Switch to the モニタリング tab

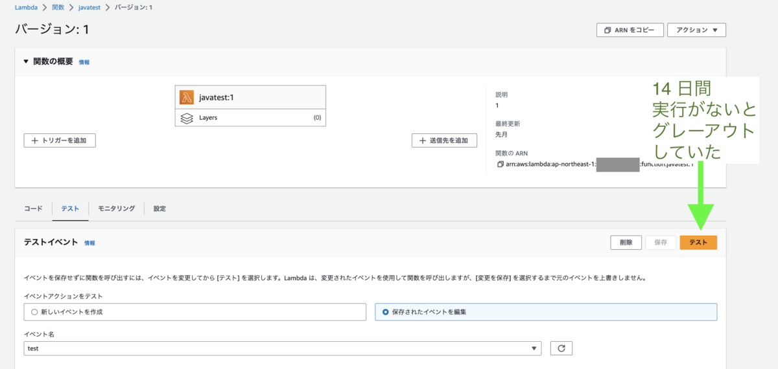(116, 208)
